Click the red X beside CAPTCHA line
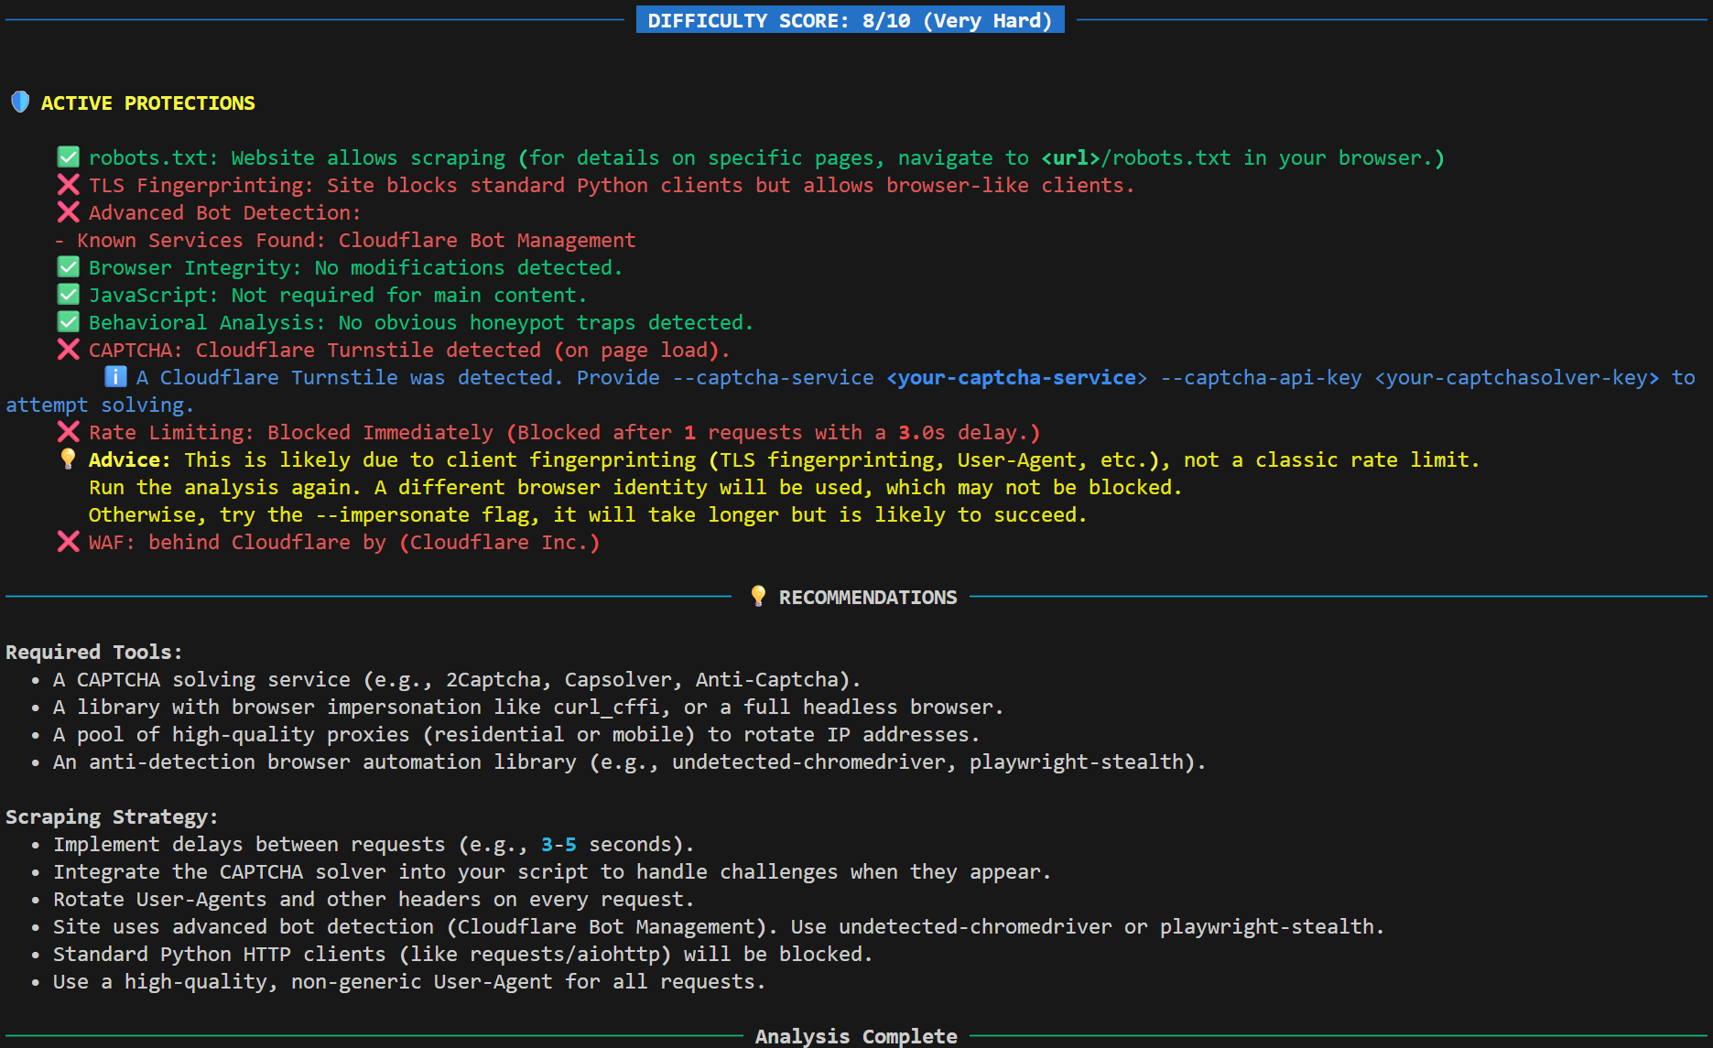The width and height of the screenshot is (1713, 1048). tap(69, 350)
